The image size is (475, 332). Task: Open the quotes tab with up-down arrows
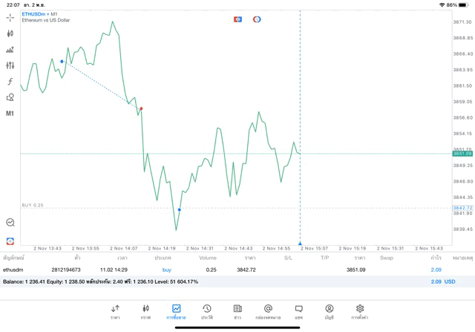[x=115, y=311]
